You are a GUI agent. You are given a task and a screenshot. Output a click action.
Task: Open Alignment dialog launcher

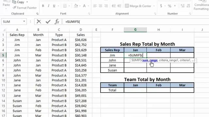155,14
